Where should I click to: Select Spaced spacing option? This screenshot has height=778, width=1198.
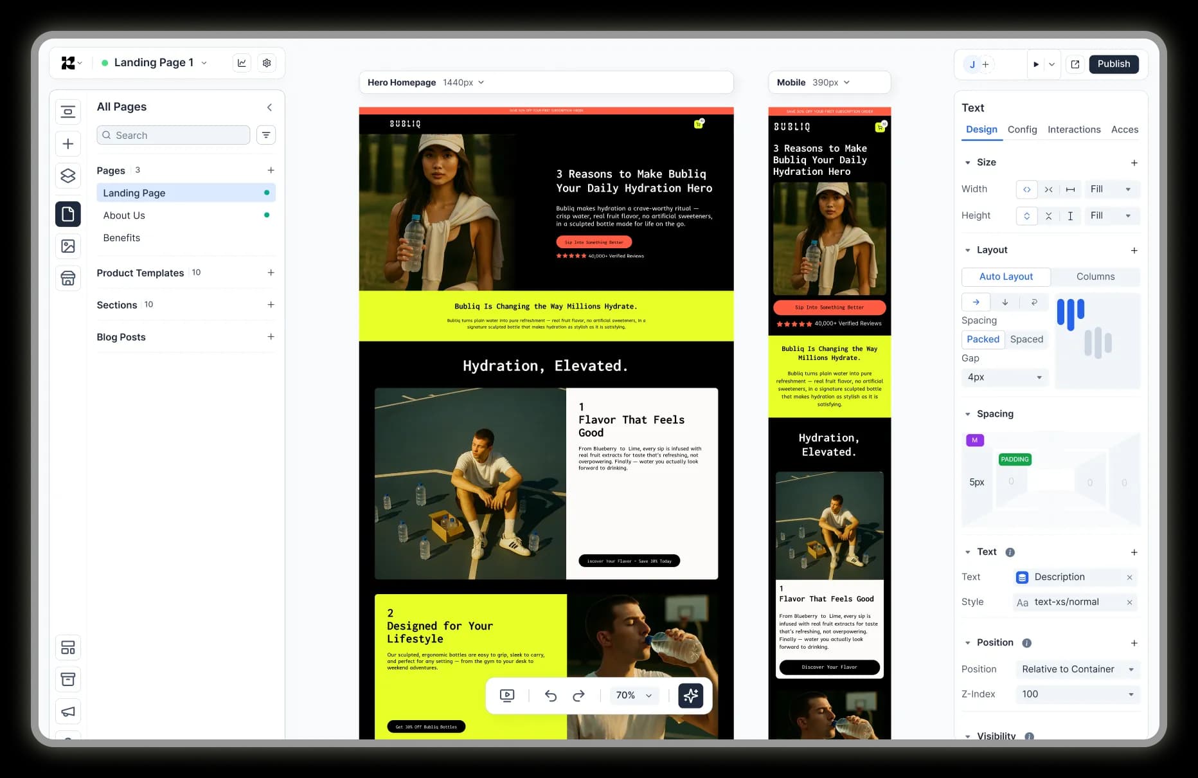[x=1026, y=339]
